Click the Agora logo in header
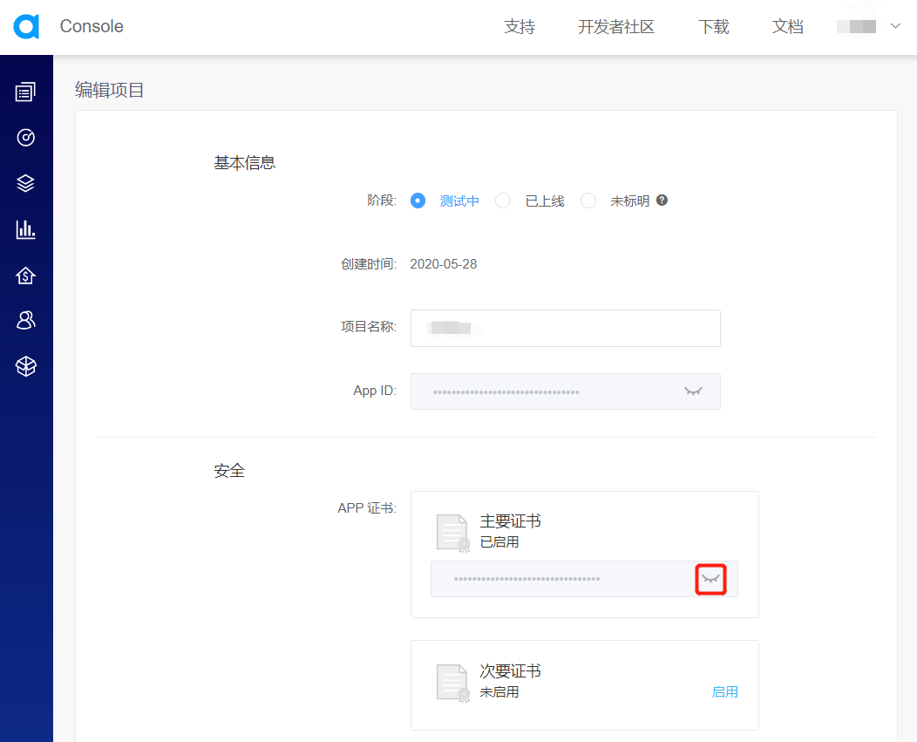The width and height of the screenshot is (917, 742). 26,27
